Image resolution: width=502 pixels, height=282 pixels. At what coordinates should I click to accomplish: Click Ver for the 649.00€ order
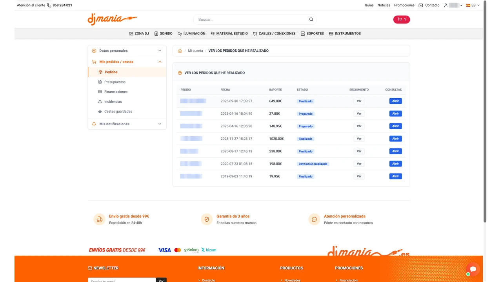(x=359, y=101)
